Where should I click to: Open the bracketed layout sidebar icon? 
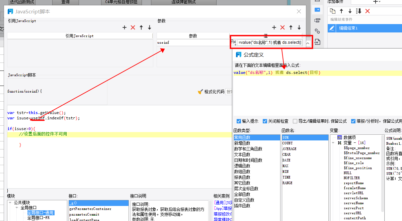[x=317, y=20]
